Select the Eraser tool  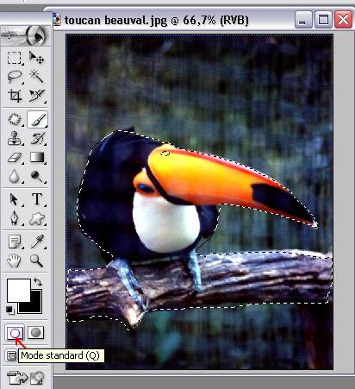[15, 158]
